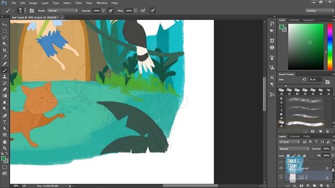Open layer filter Kind dropdown
The image size is (335, 188).
(x=289, y=142)
